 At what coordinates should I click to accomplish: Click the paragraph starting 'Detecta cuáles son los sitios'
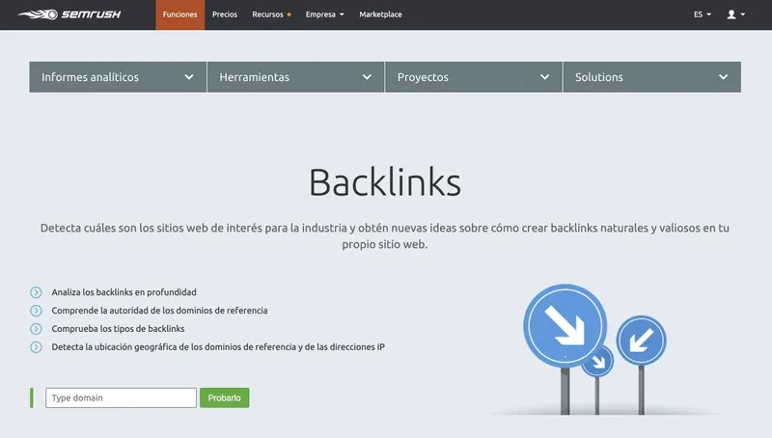click(x=385, y=235)
